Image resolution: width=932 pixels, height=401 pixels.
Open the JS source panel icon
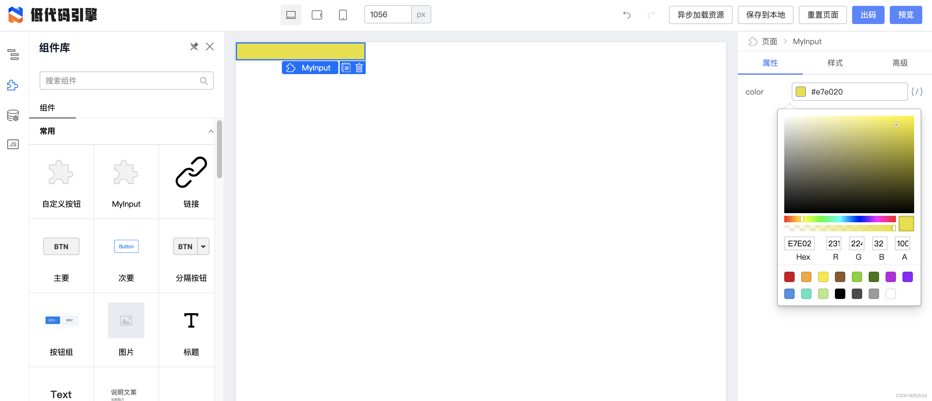(x=13, y=144)
